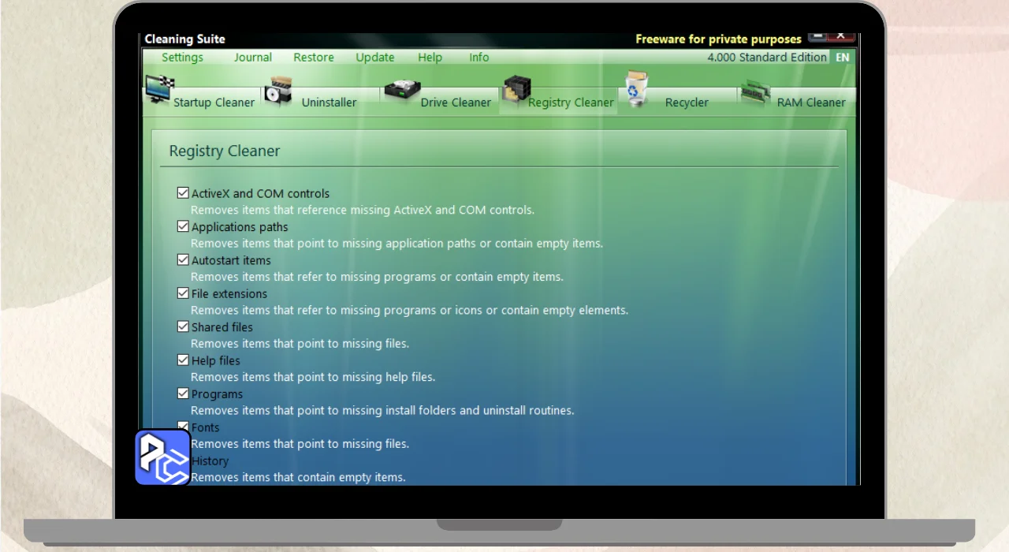The height and width of the screenshot is (552, 1009).
Task: Click the Applications paths label text
Action: [240, 227]
